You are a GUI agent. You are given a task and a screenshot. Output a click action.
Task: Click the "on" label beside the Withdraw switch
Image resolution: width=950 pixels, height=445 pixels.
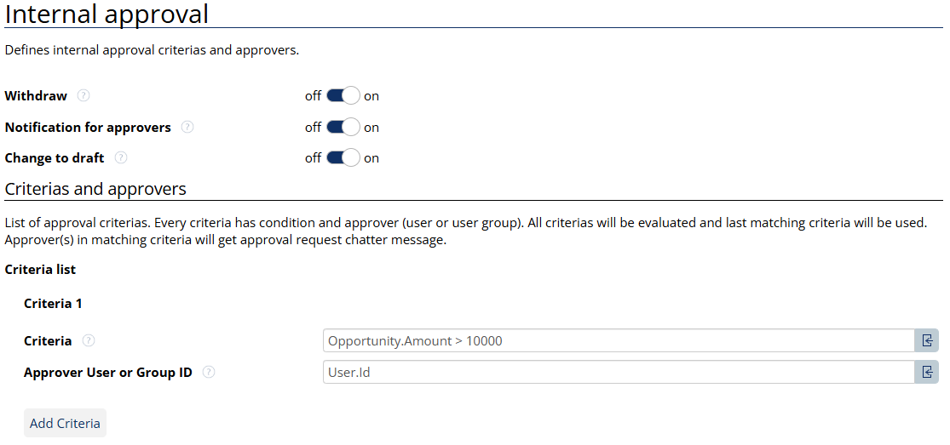pos(371,96)
